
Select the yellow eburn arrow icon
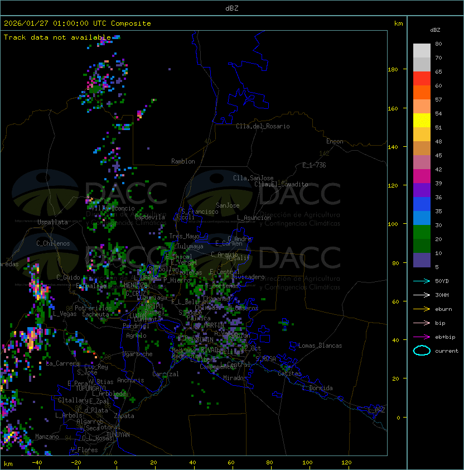(422, 309)
